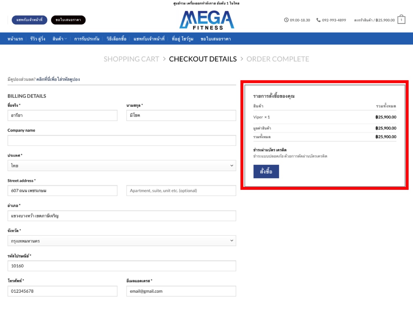The image size is (413, 312).
Task: Expand the สินค้า products menu
Action: (60, 39)
